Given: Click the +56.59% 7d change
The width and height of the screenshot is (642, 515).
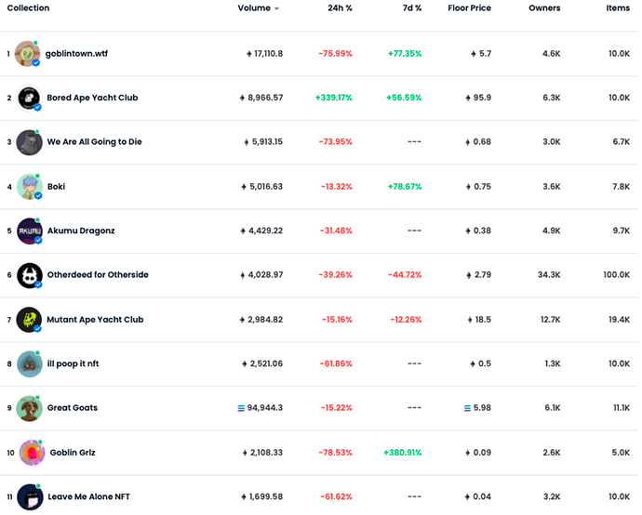Looking at the screenshot, I should [x=404, y=98].
